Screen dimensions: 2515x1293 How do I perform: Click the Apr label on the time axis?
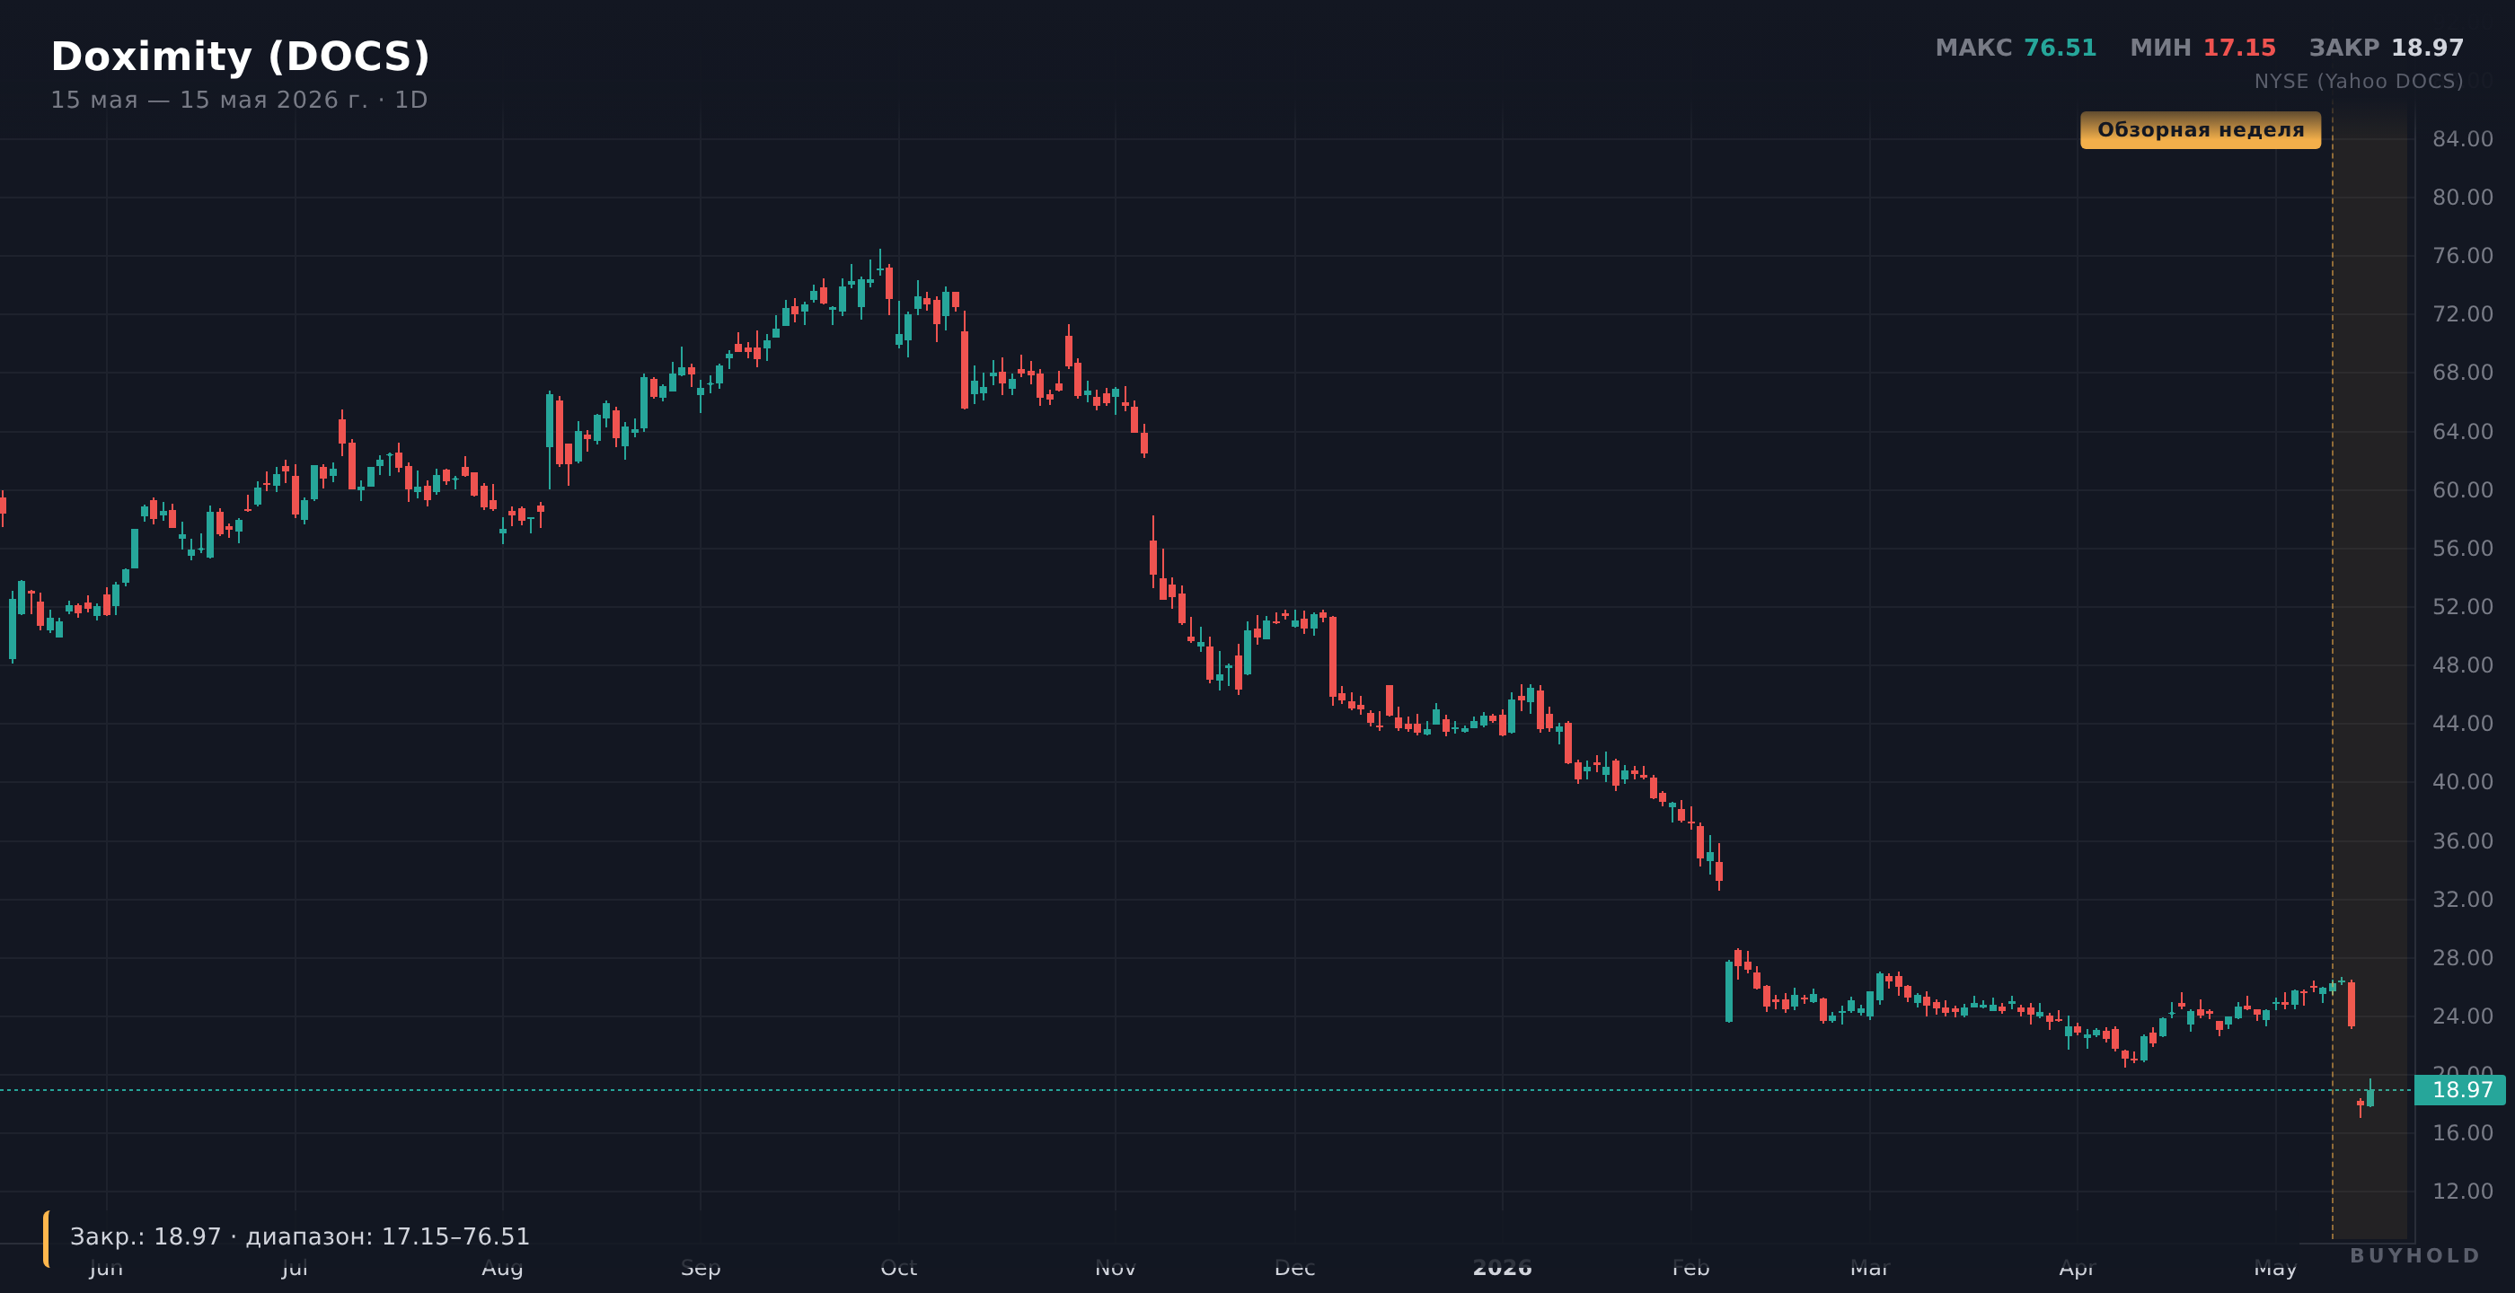tap(2077, 1268)
